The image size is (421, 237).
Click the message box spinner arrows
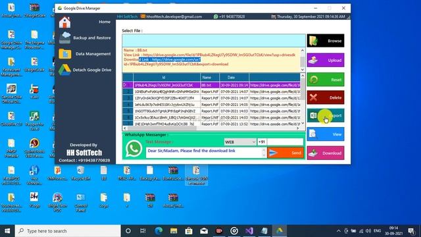point(264,153)
